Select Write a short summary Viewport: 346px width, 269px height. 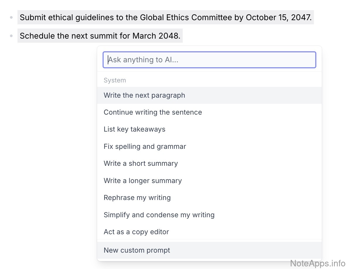tap(141, 163)
